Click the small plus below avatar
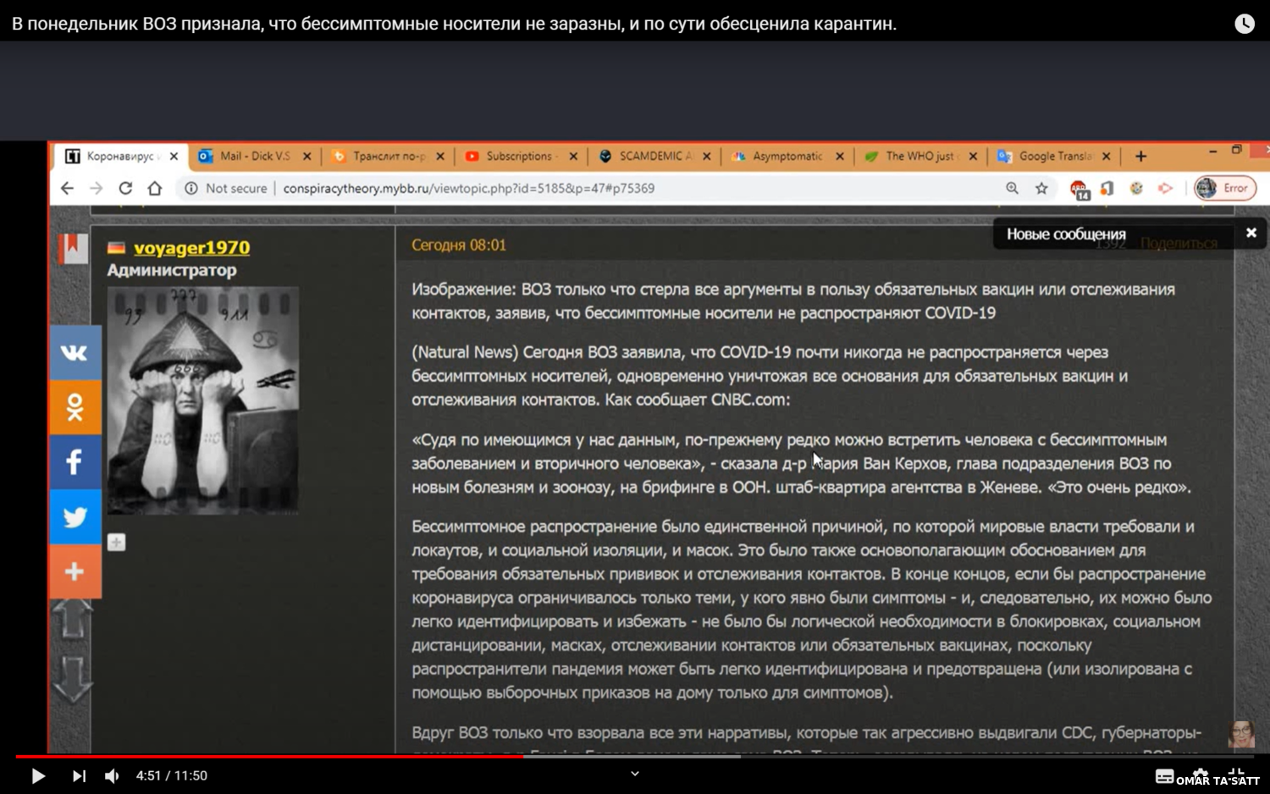This screenshot has width=1270, height=794. pos(117,543)
